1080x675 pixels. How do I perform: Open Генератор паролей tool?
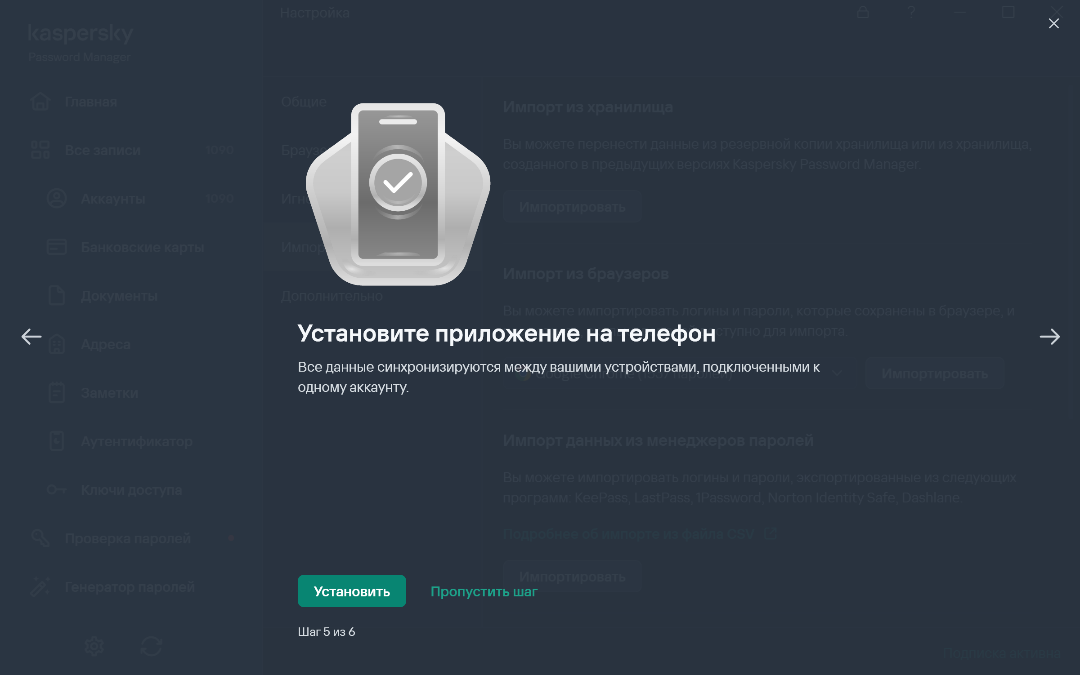click(130, 587)
